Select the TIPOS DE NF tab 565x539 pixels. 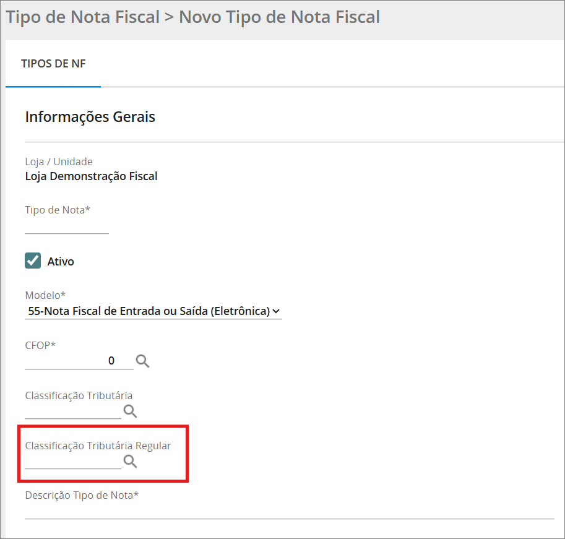click(53, 63)
